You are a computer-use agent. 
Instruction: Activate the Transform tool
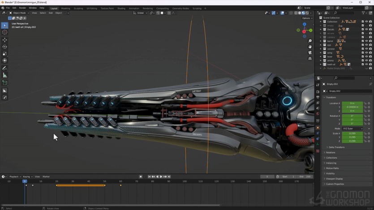coord(5,60)
